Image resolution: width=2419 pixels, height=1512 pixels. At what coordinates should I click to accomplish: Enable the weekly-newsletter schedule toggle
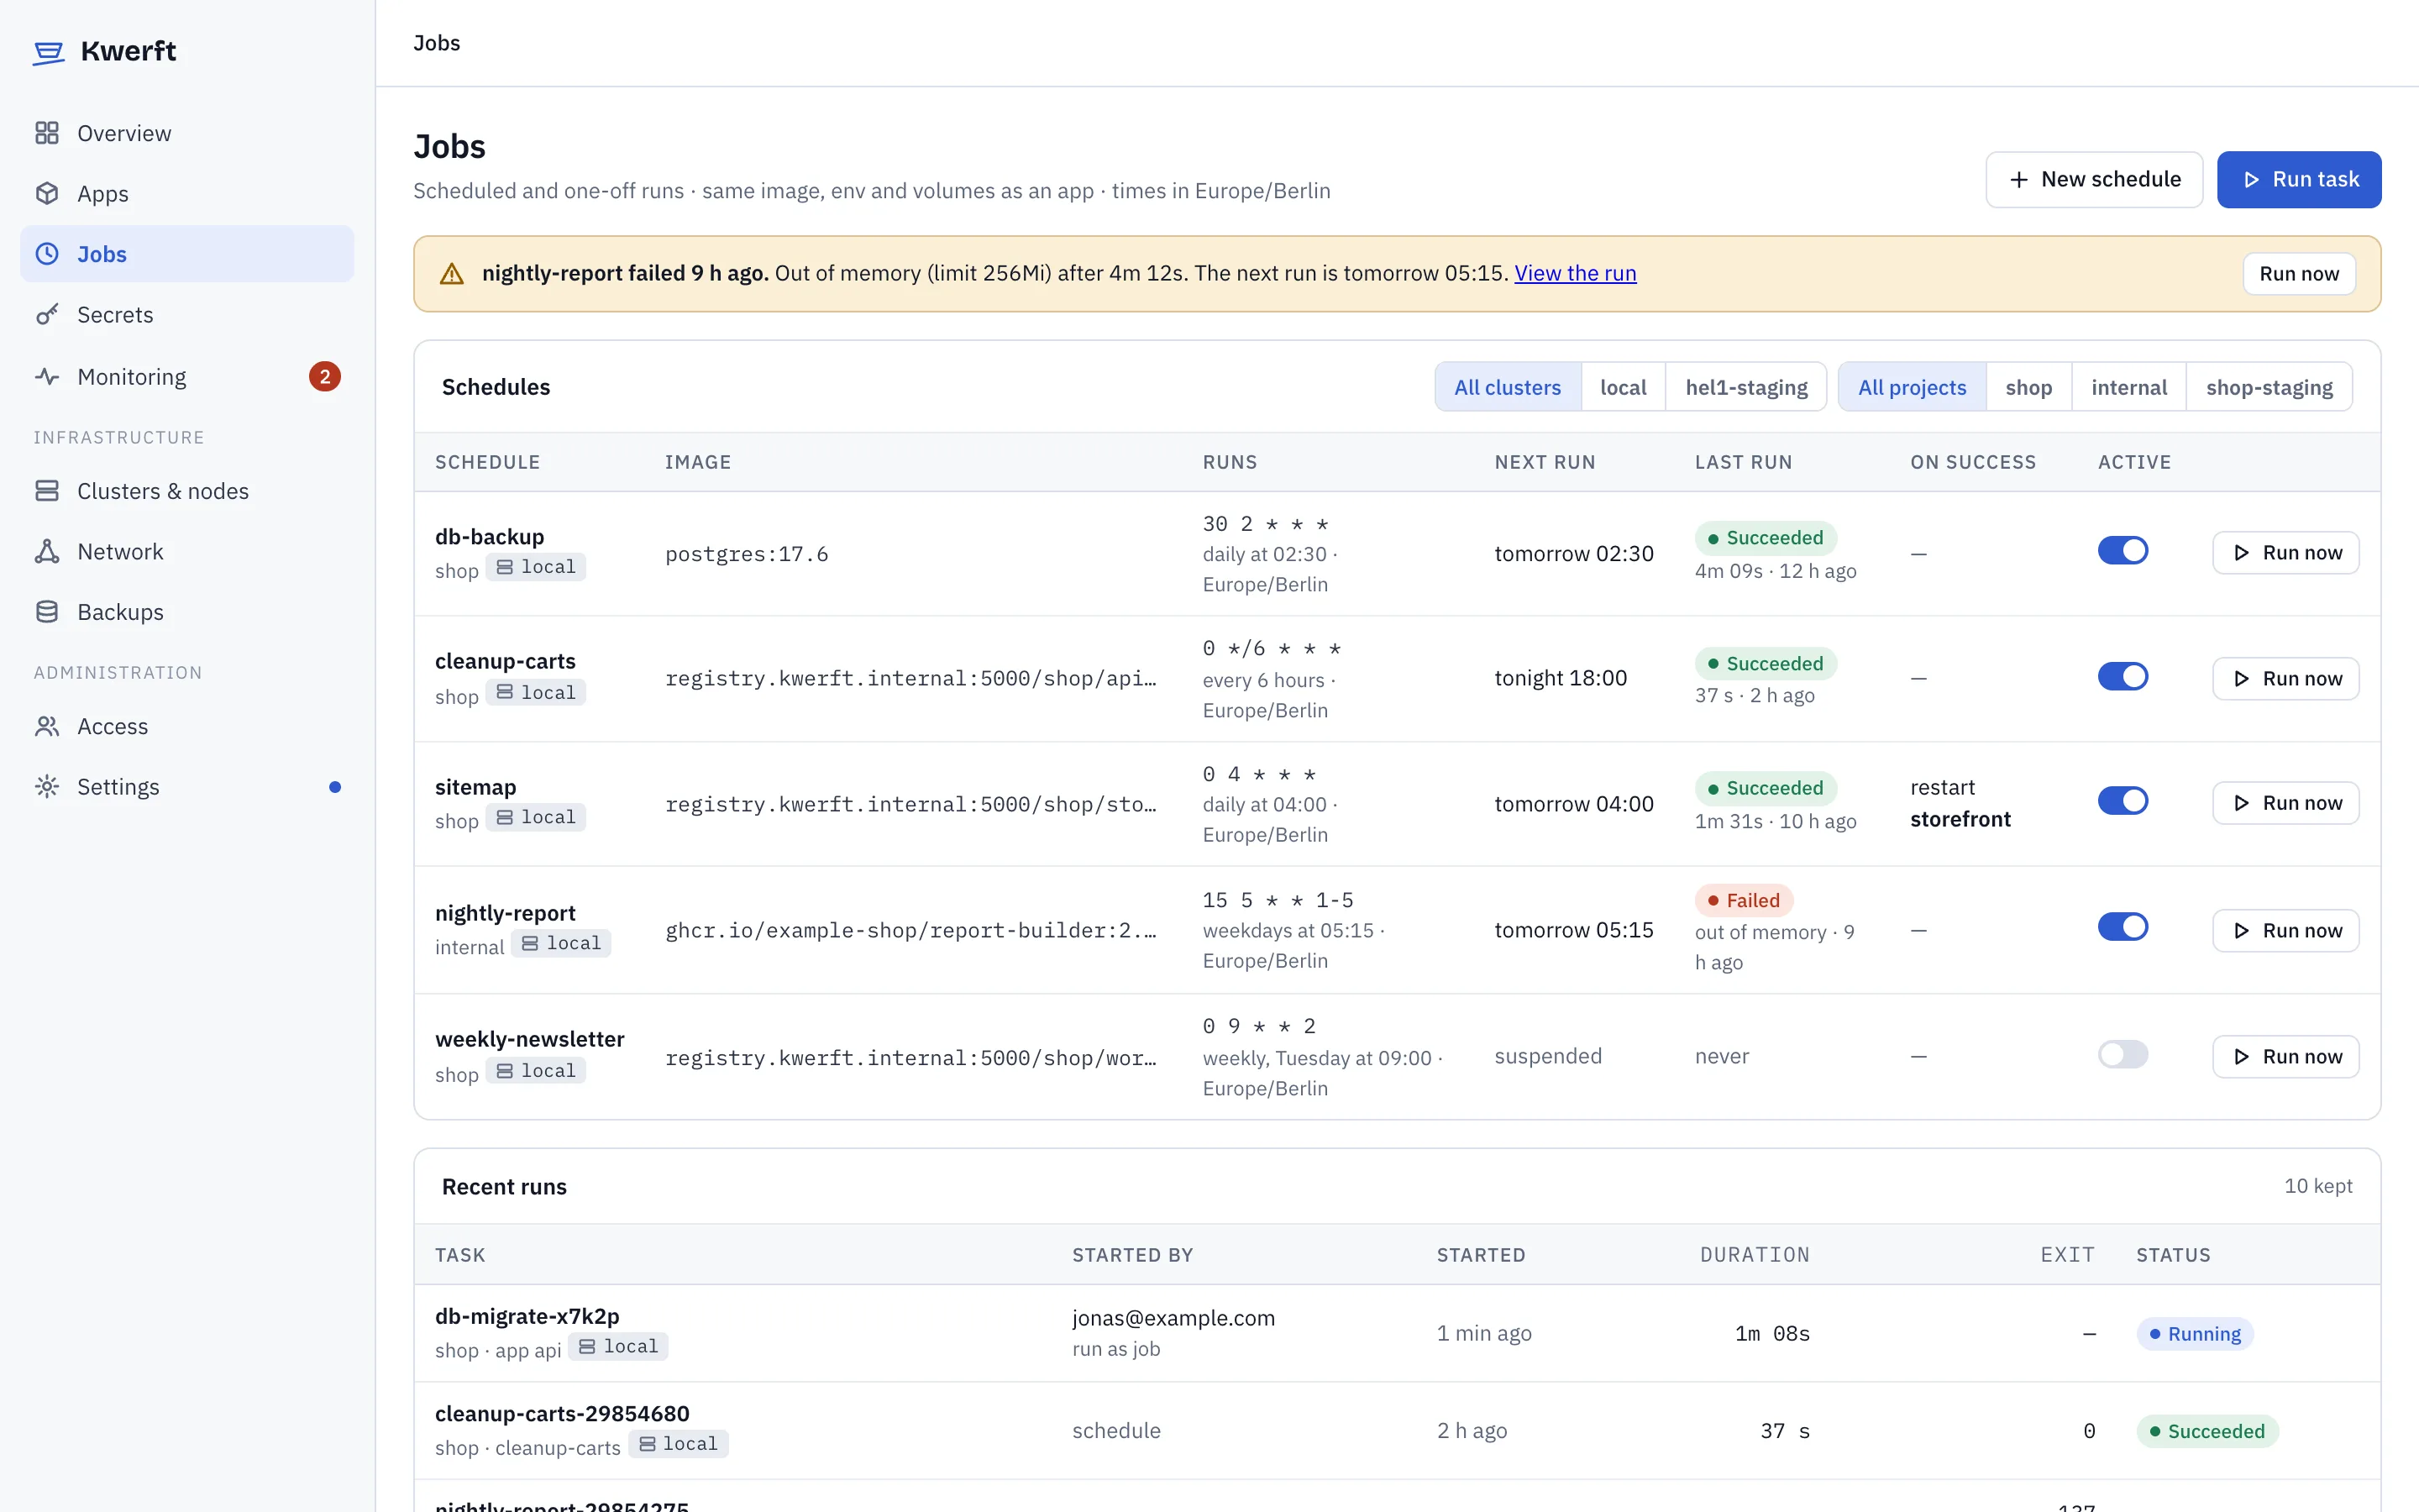pos(2123,1054)
